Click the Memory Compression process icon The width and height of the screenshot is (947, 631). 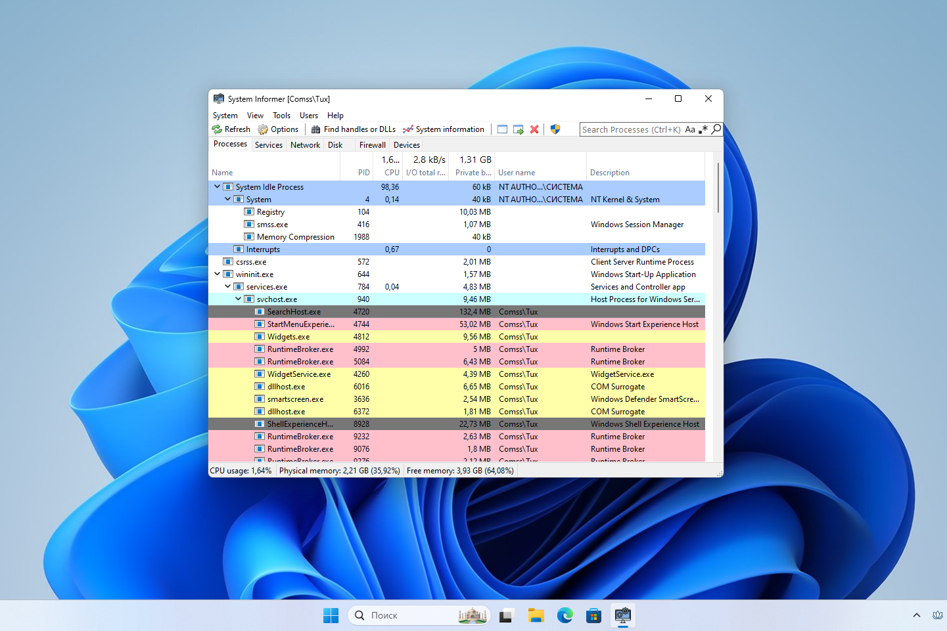[x=249, y=236]
